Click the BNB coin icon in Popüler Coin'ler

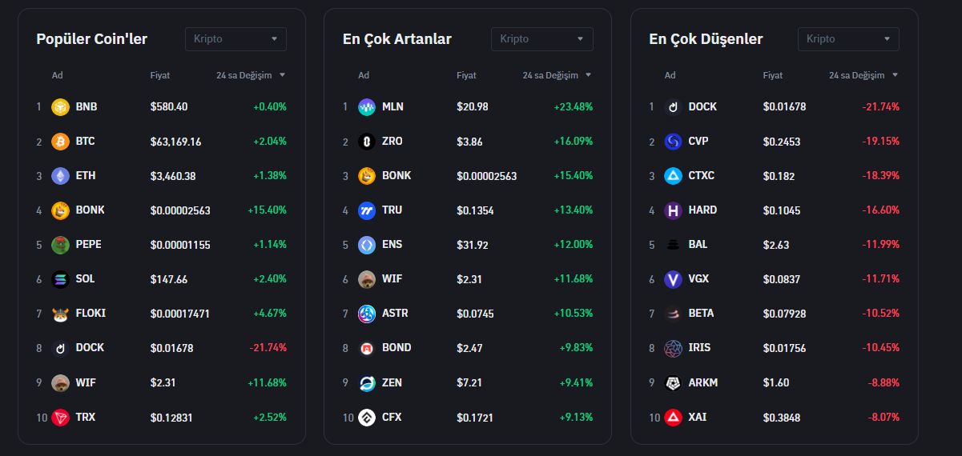click(60, 107)
